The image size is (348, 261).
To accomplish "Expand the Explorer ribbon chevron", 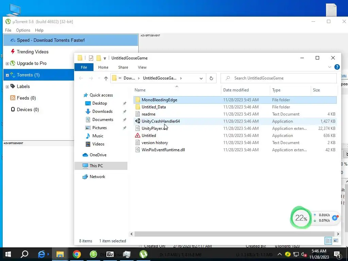I will [x=330, y=67].
